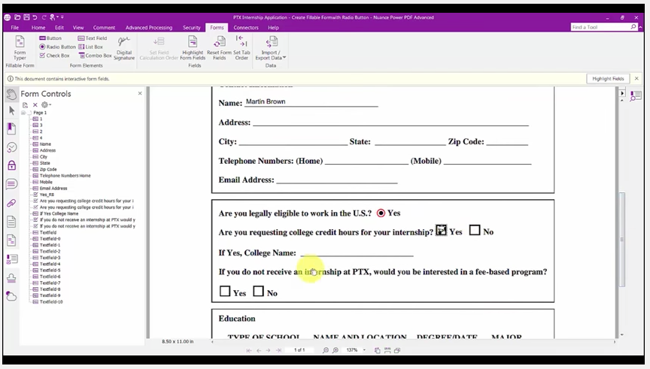Click the Find a Tool search box
This screenshot has width=650, height=369.
(x=603, y=27)
